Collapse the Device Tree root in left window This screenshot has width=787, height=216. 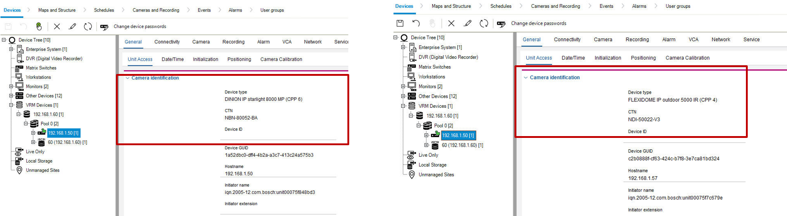4,40
